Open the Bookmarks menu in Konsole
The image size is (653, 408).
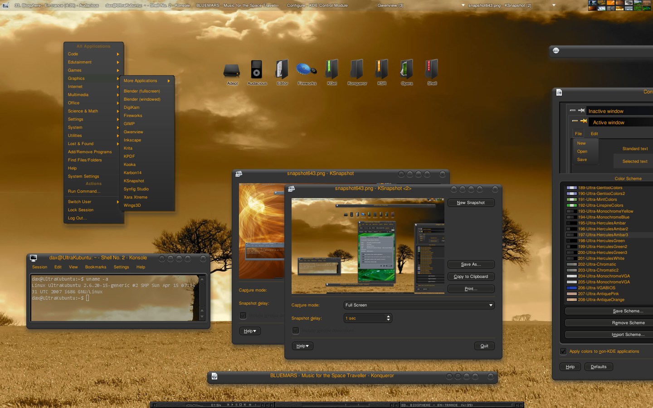point(96,267)
